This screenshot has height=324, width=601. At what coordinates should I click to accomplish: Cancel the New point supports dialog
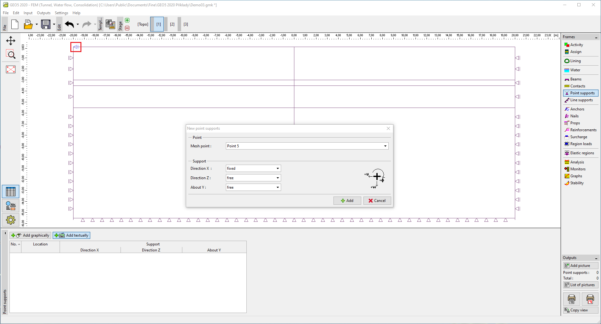(x=377, y=201)
